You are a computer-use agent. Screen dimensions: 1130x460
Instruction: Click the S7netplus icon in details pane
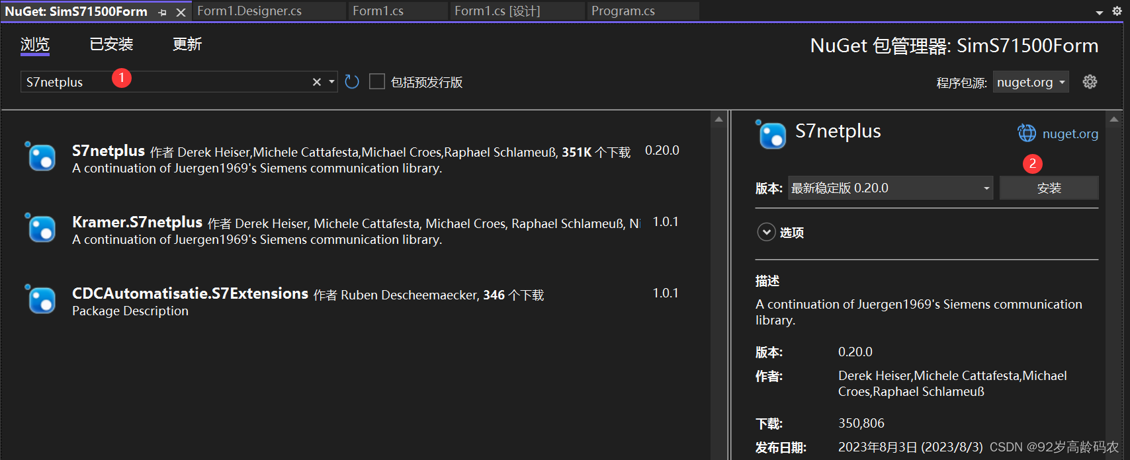[771, 134]
